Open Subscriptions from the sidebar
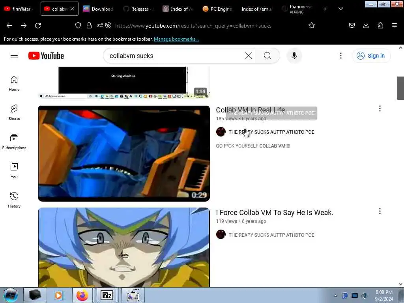Image resolution: width=404 pixels, height=303 pixels. pos(14,142)
